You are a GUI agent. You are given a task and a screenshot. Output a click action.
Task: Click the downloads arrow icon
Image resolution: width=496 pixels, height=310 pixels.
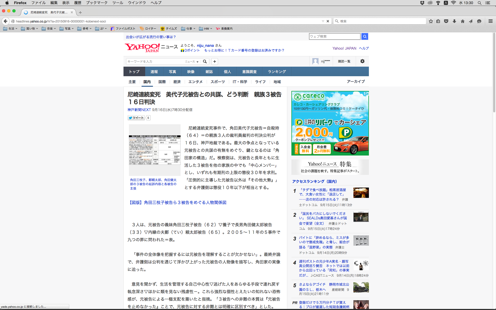(x=454, y=21)
